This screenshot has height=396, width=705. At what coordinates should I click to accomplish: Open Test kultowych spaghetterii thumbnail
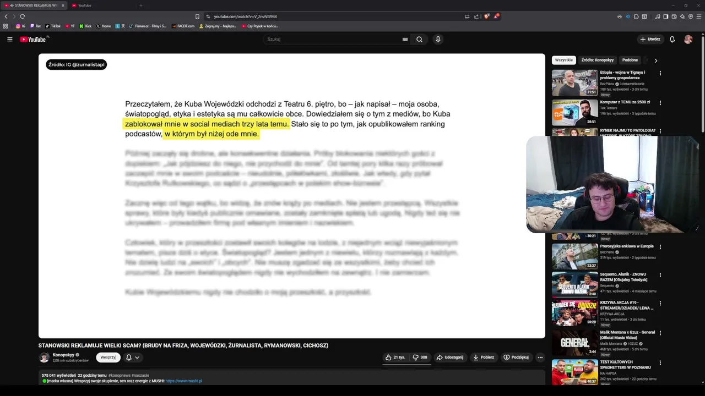click(x=574, y=372)
